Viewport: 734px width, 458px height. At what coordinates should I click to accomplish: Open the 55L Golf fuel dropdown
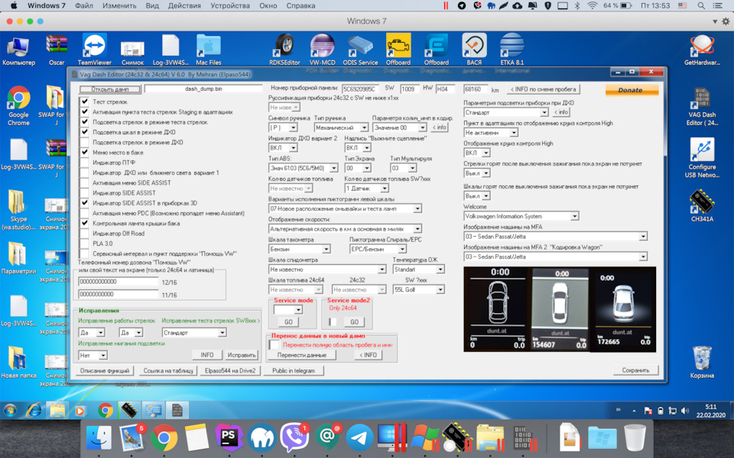[x=418, y=290]
